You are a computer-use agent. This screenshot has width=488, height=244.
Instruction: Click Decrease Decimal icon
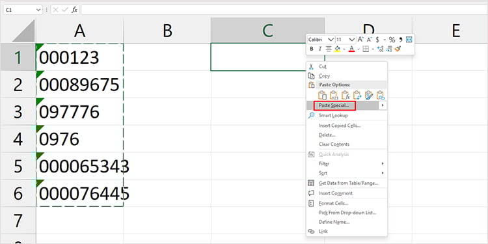(x=389, y=49)
